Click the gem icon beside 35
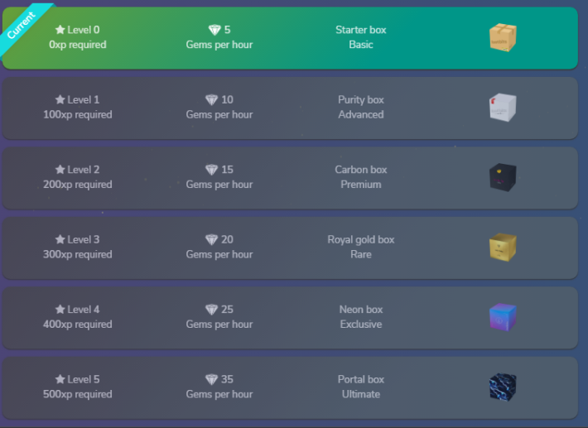The width and height of the screenshot is (588, 428). tap(211, 379)
